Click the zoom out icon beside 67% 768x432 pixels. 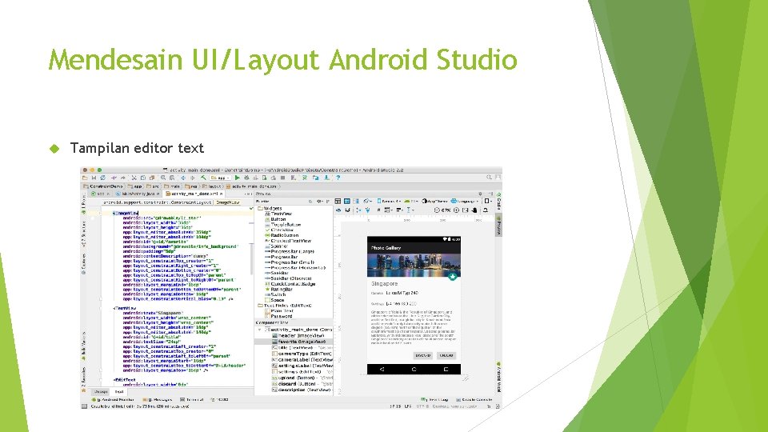tap(437, 210)
